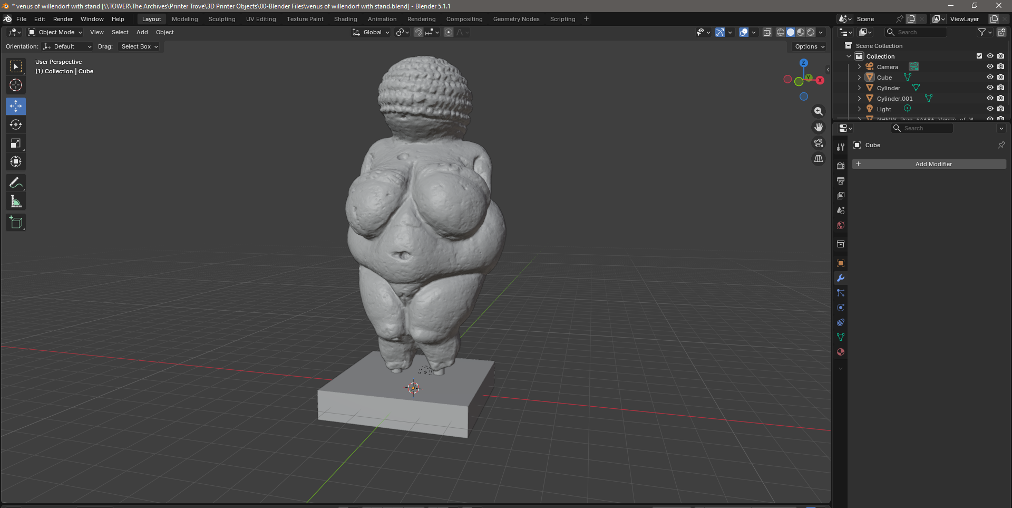Open the Particles properties tab
This screenshot has width=1012, height=508.
click(x=841, y=293)
